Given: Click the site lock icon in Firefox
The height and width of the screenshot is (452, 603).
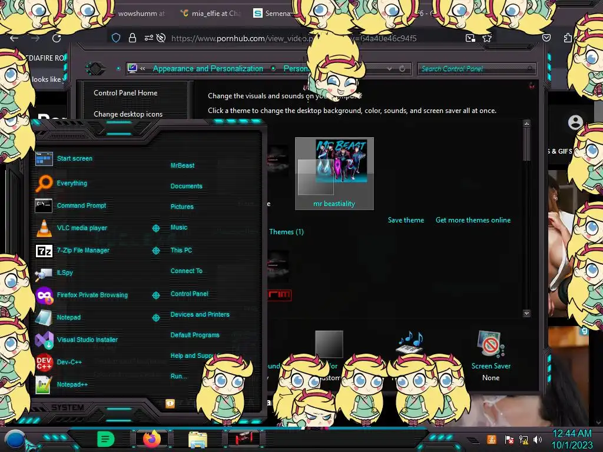Looking at the screenshot, I should click(x=132, y=38).
